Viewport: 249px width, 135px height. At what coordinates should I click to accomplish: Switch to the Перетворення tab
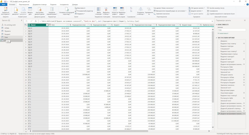tap(24, 5)
